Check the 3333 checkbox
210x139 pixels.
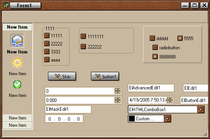47,52
